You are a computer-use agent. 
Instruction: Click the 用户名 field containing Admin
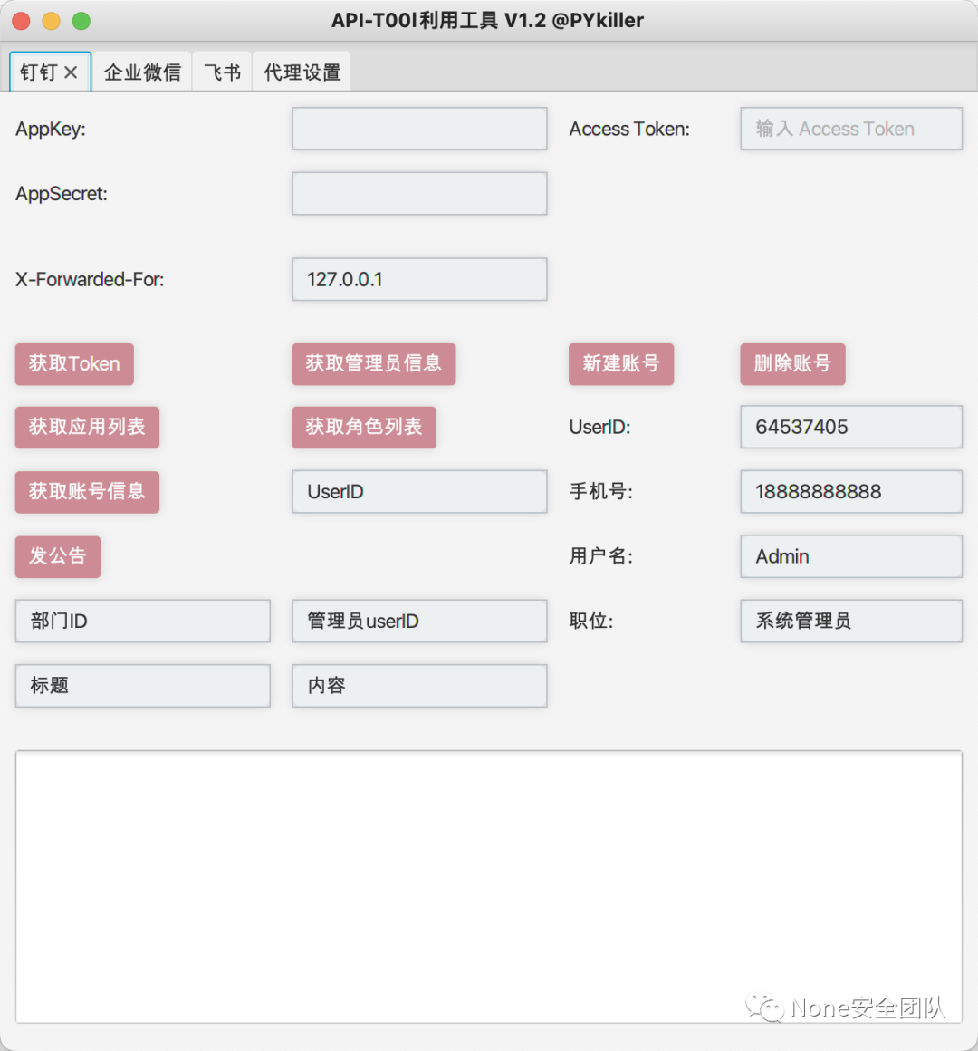[850, 556]
